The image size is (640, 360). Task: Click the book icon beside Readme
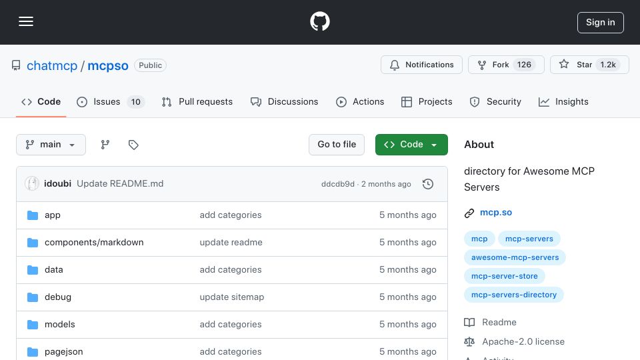469,323
